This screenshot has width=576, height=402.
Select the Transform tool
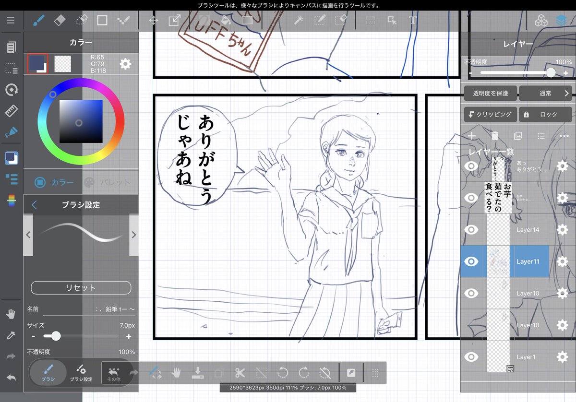tap(173, 21)
